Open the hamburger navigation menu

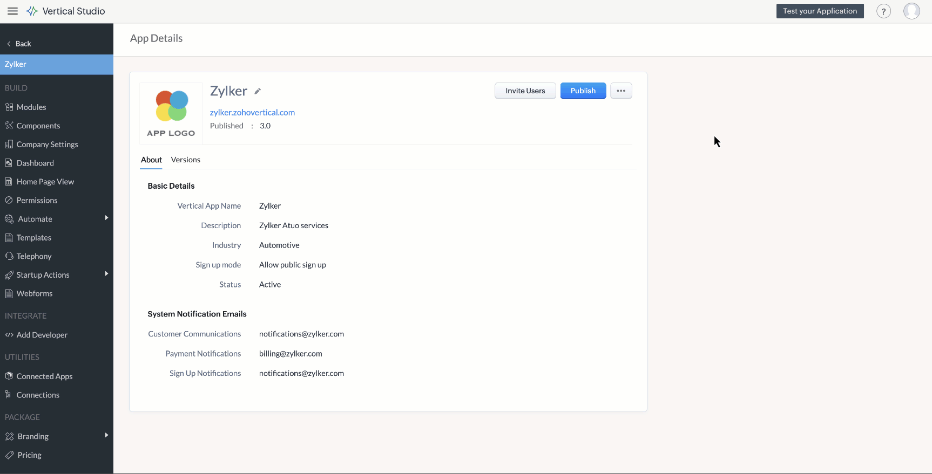(x=12, y=11)
